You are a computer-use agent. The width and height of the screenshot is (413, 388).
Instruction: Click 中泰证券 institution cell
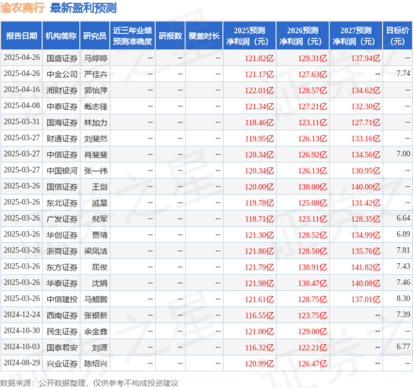(62, 106)
